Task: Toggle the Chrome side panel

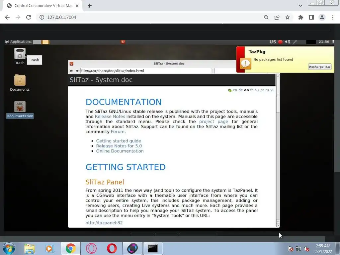Action: pos(311,17)
